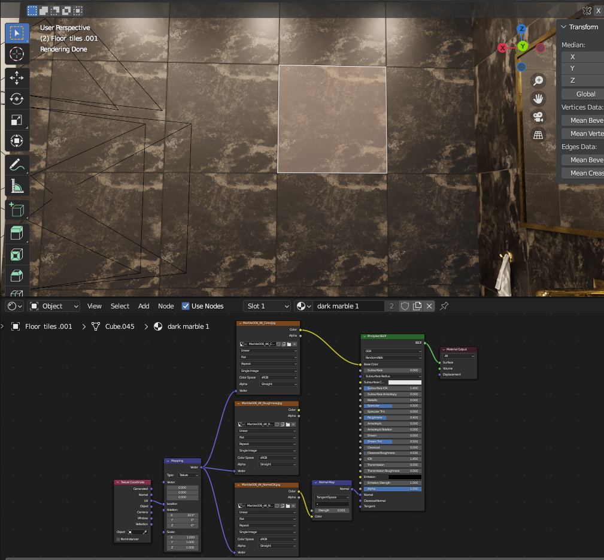Viewport: 604px width, 560px height.
Task: Click the dark marble 1 material name field
Action: coord(348,306)
